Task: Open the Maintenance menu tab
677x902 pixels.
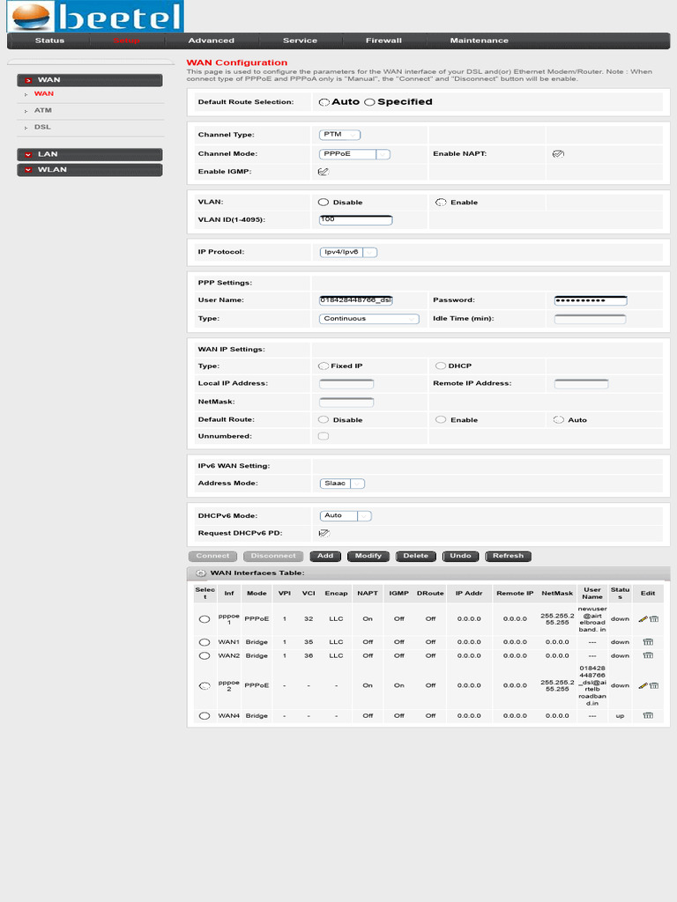Action: tap(479, 41)
